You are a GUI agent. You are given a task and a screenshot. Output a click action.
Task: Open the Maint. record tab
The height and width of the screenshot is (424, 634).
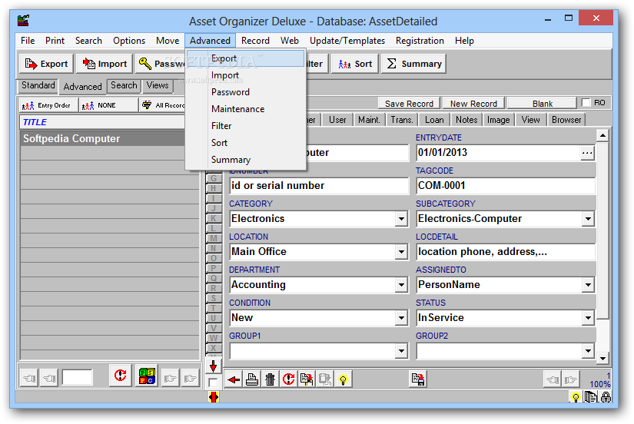click(369, 120)
